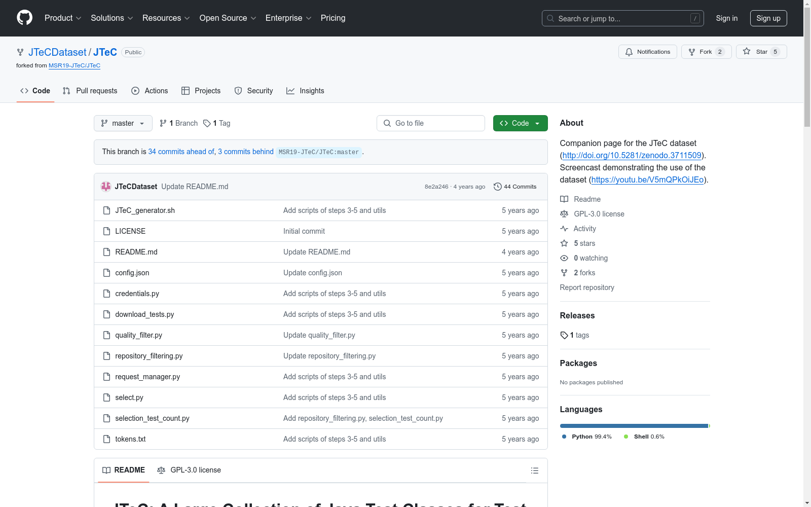The height and width of the screenshot is (507, 811).
Task: Click the search magnifier icon in the header
Action: pos(550,18)
